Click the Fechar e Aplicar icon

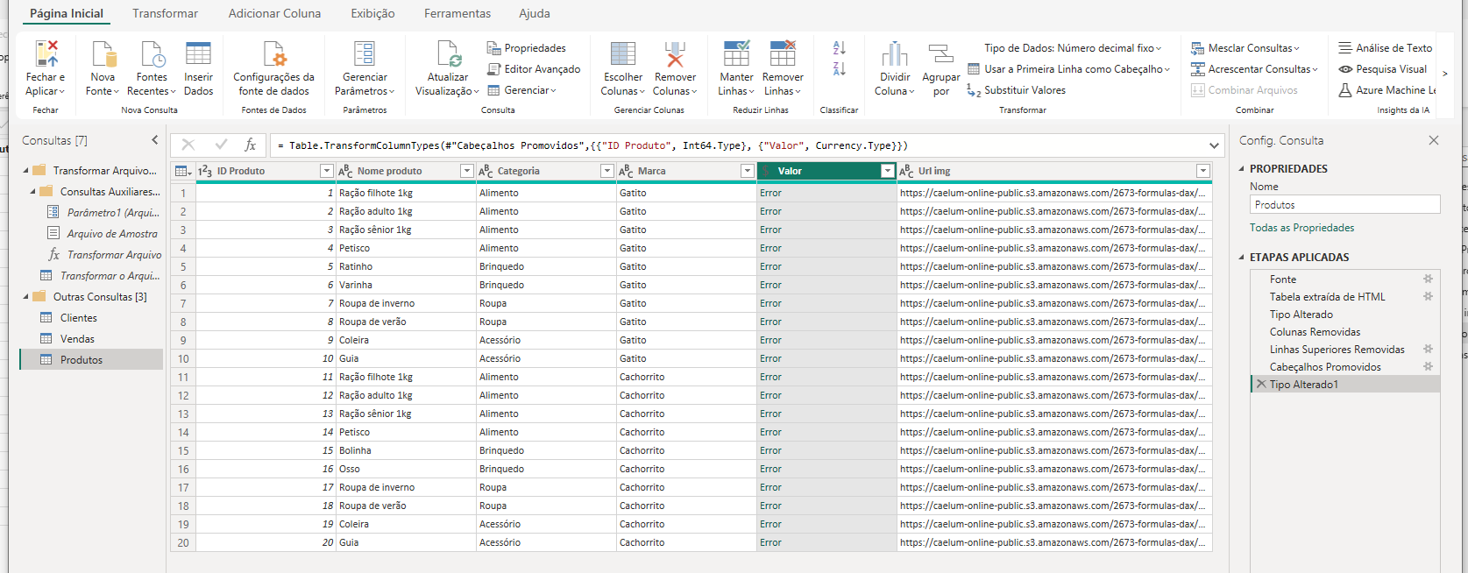[x=46, y=53]
